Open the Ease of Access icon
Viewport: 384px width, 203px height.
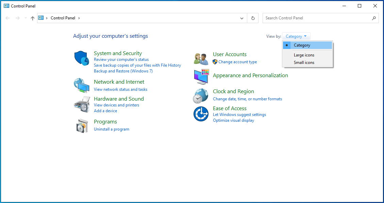(x=201, y=114)
